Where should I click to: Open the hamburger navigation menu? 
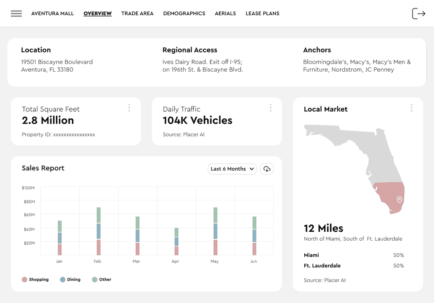pos(17,14)
